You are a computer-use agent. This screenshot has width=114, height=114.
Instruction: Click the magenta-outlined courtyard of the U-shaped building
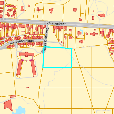click(27, 58)
